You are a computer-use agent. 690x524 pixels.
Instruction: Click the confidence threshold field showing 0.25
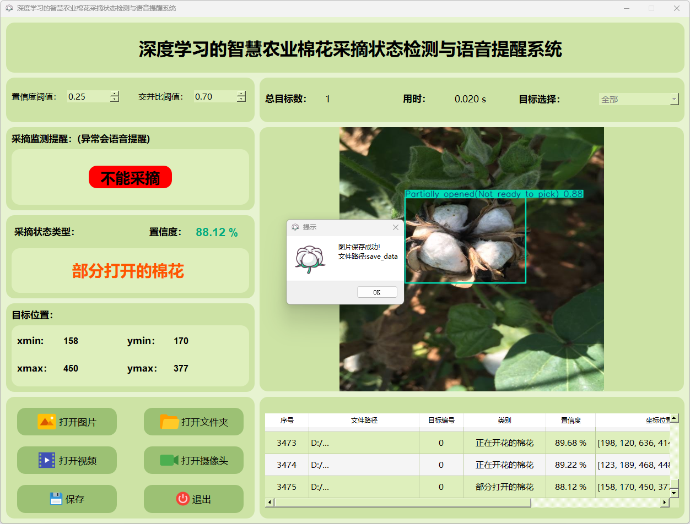[87, 97]
